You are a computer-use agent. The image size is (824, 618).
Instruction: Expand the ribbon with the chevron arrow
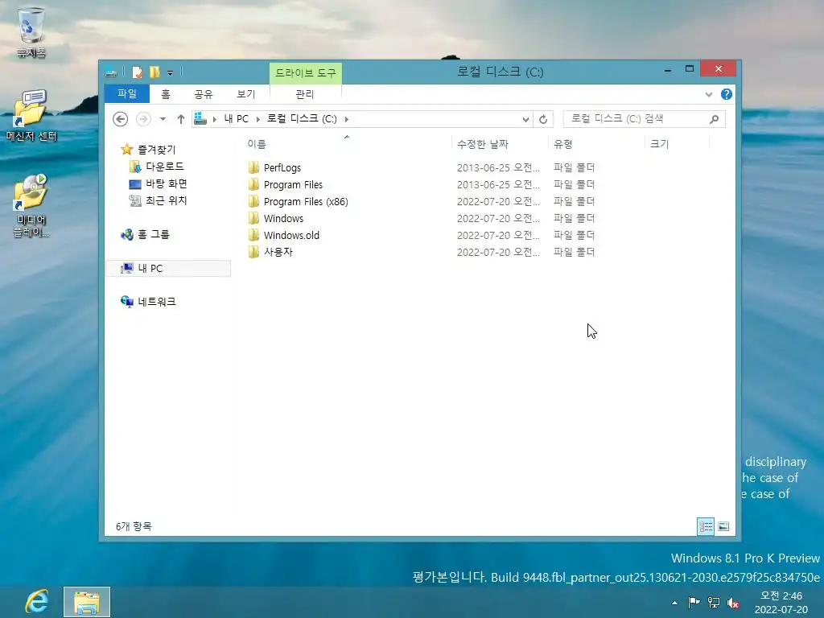click(x=709, y=94)
